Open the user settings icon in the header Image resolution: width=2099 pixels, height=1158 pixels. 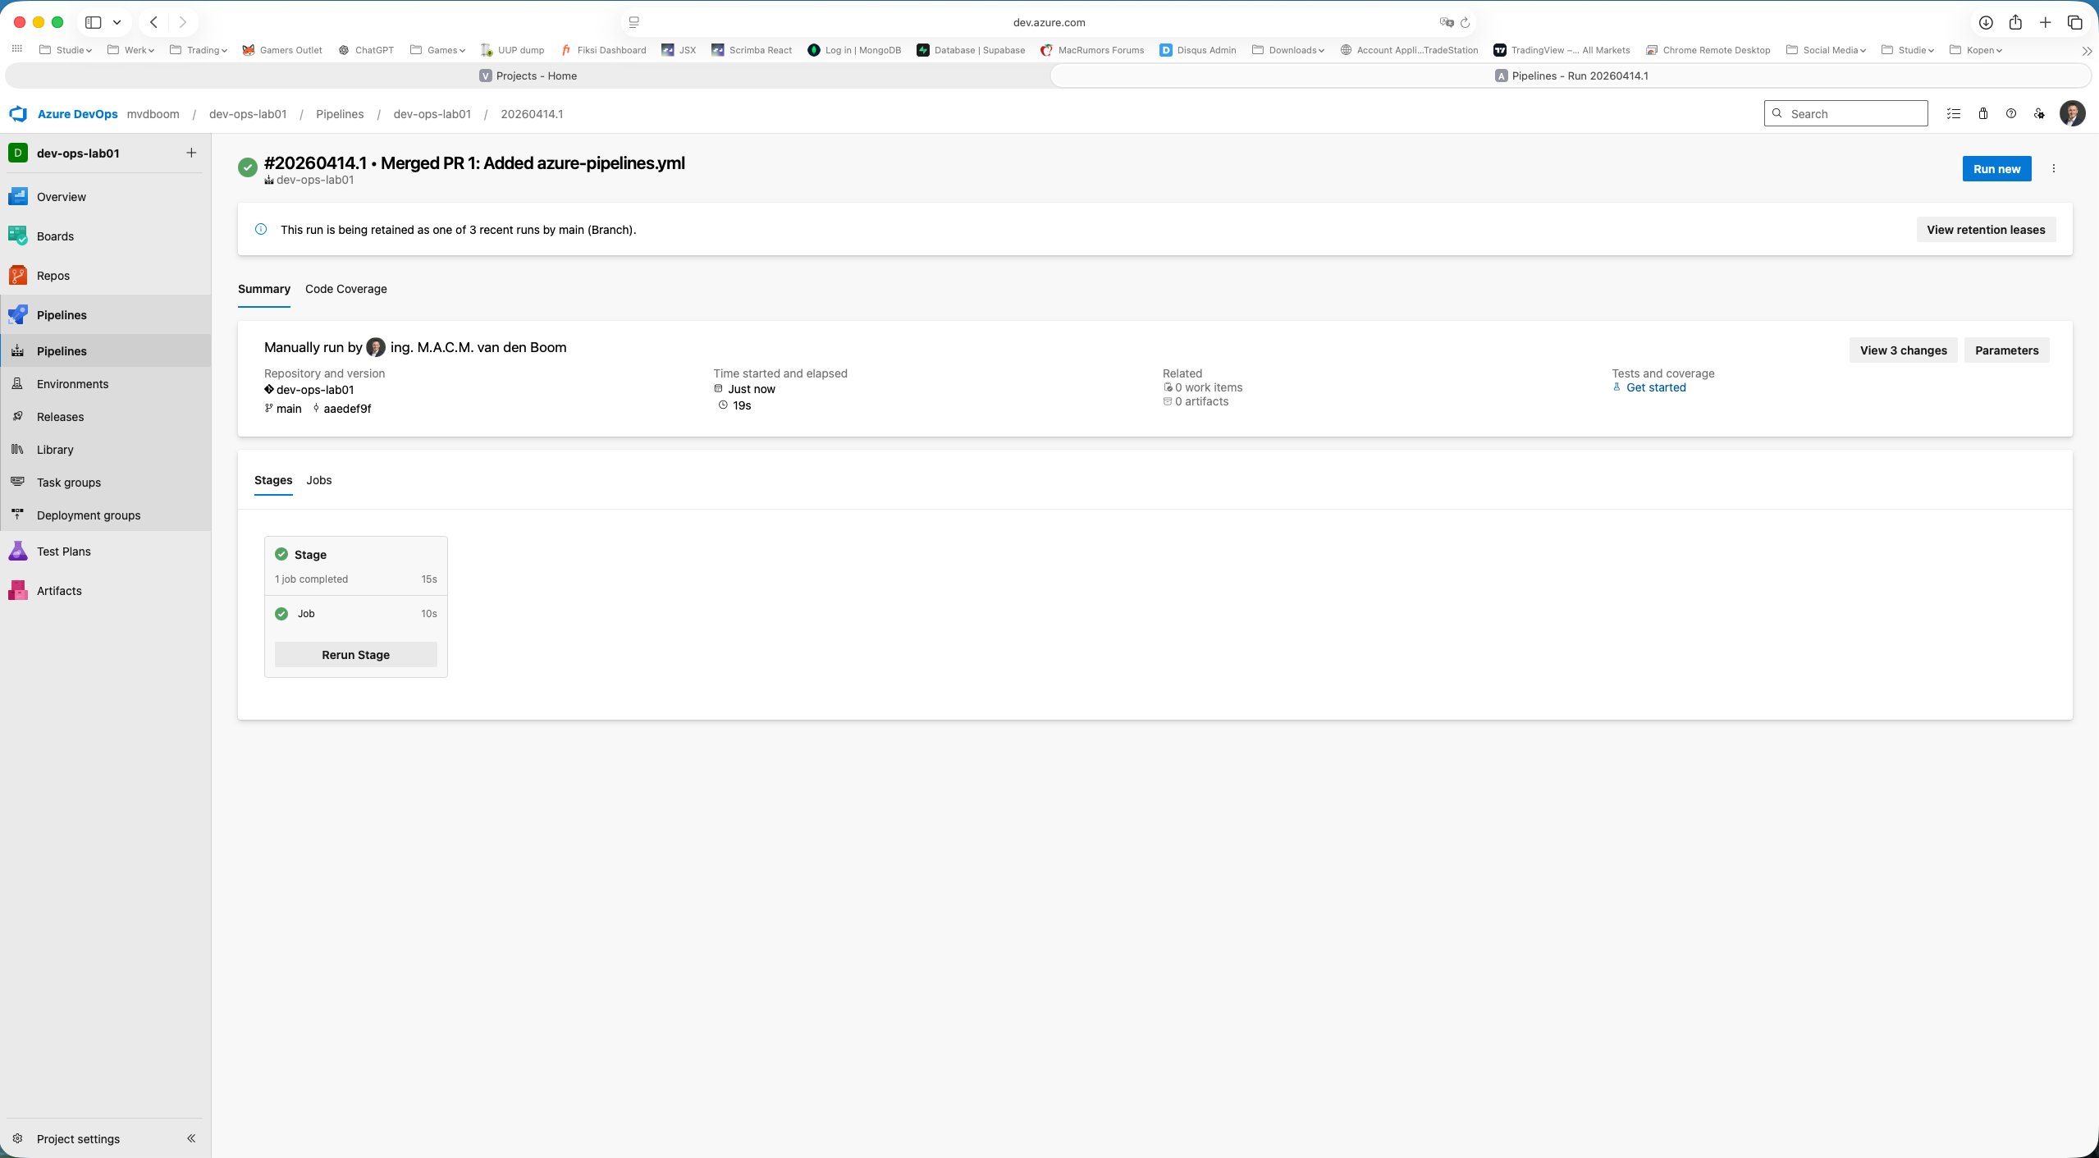coord(2039,114)
